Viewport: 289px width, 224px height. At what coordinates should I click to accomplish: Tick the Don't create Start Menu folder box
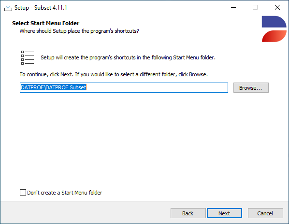point(23,192)
